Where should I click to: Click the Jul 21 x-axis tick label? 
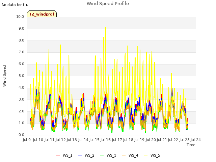pyautogui.click(x=162, y=140)
